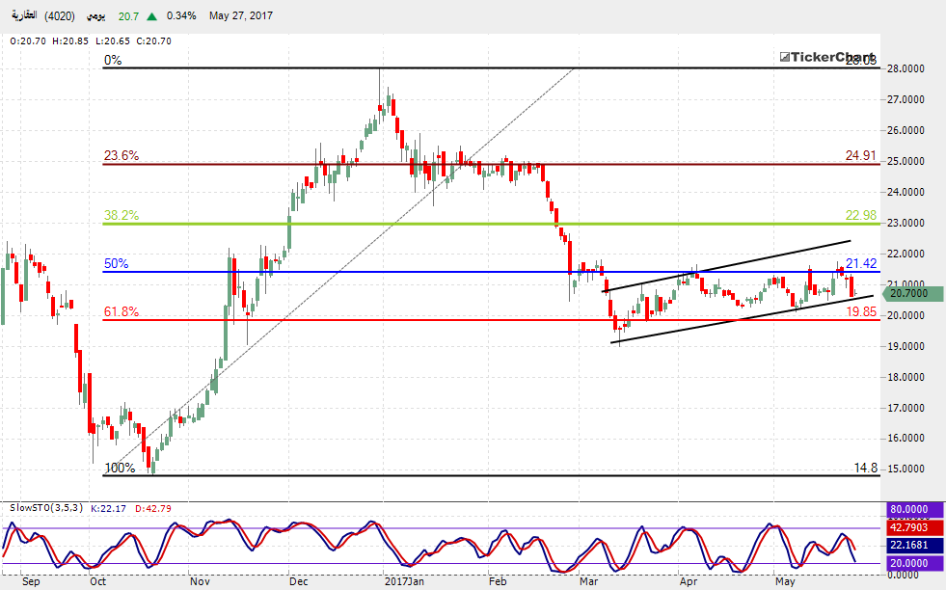Click the 19.85 Fibonacci price value

point(860,311)
